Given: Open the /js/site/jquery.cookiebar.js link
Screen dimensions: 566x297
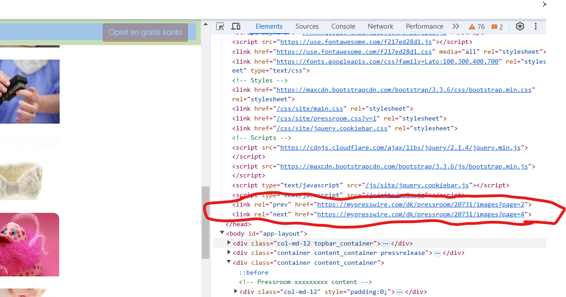Looking at the screenshot, I should [417, 185].
